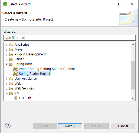Collapse the Spring Boot category
Screen dimensions: 139x133
[6, 64]
